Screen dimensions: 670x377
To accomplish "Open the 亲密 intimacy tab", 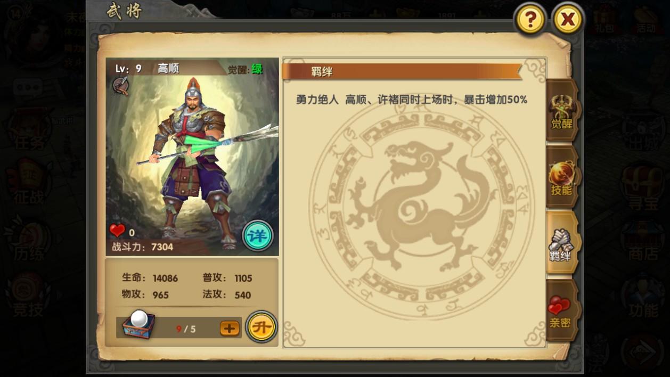I will click(x=561, y=311).
